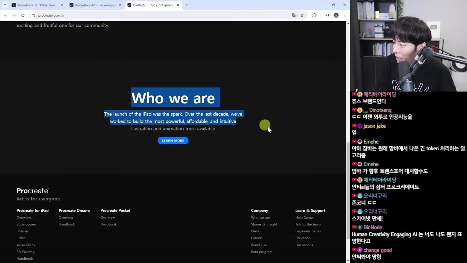Open the 'Talk to the team' link

coord(308,224)
